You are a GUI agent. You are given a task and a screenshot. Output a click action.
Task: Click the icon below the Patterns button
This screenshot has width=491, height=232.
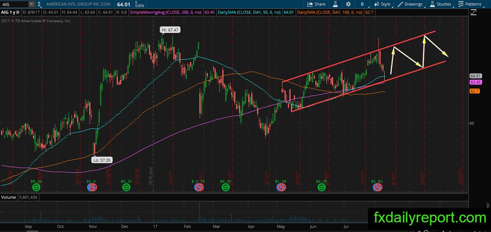(x=473, y=13)
